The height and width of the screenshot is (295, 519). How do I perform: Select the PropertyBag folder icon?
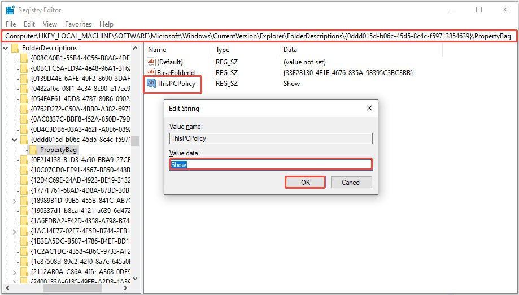[x=33, y=150]
